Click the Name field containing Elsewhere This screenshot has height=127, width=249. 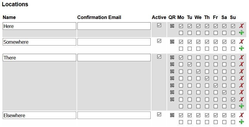[x=39, y=115]
